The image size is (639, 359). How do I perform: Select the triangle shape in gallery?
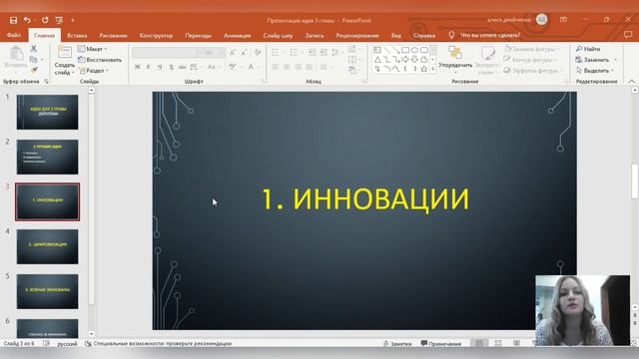[377, 60]
